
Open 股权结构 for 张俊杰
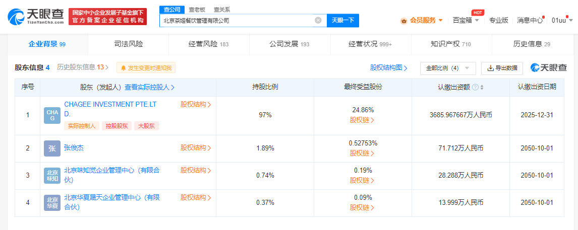point(196,148)
